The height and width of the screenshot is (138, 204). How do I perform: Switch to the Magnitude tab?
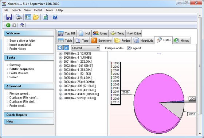(x=143, y=41)
